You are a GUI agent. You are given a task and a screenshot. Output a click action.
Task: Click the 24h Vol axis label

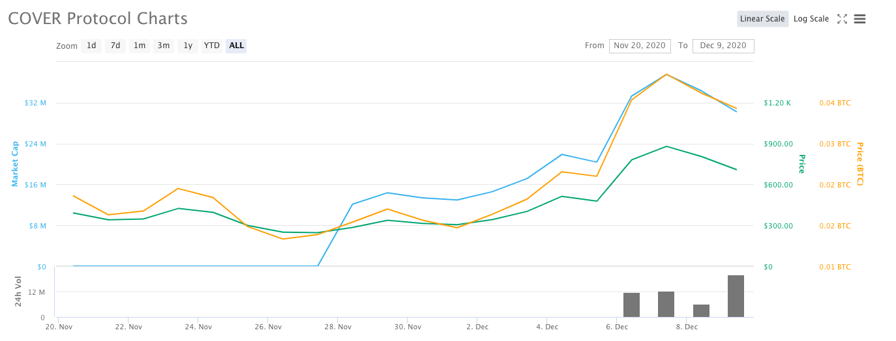(x=18, y=292)
